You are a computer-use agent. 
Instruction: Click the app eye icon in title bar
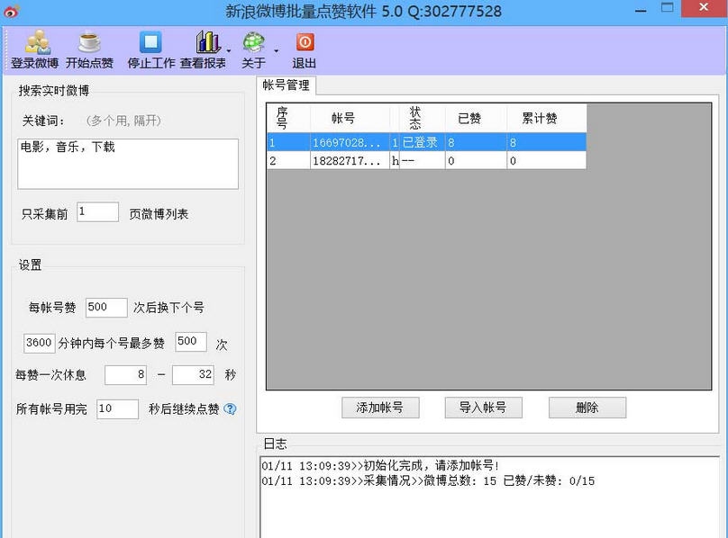tap(10, 11)
